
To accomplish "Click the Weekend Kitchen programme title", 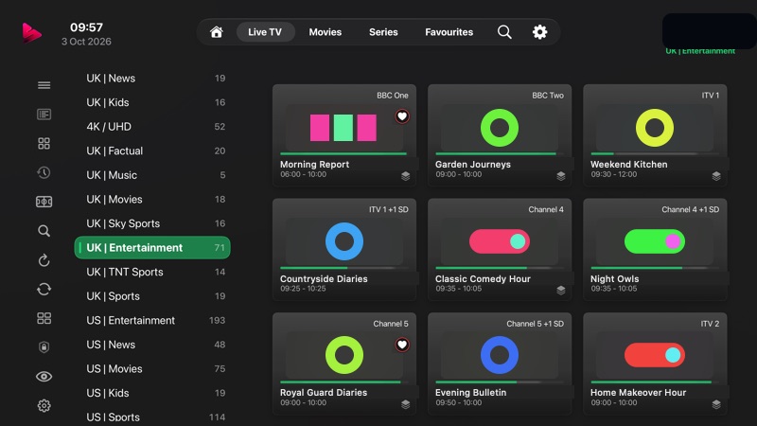I will click(628, 164).
